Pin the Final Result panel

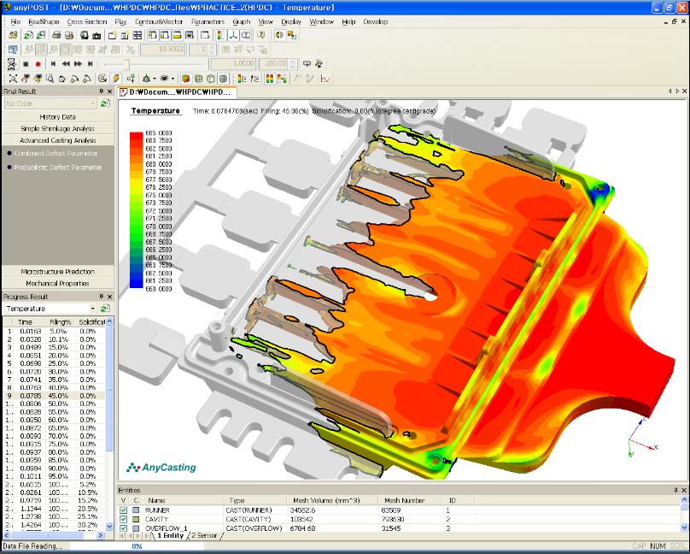[102, 91]
